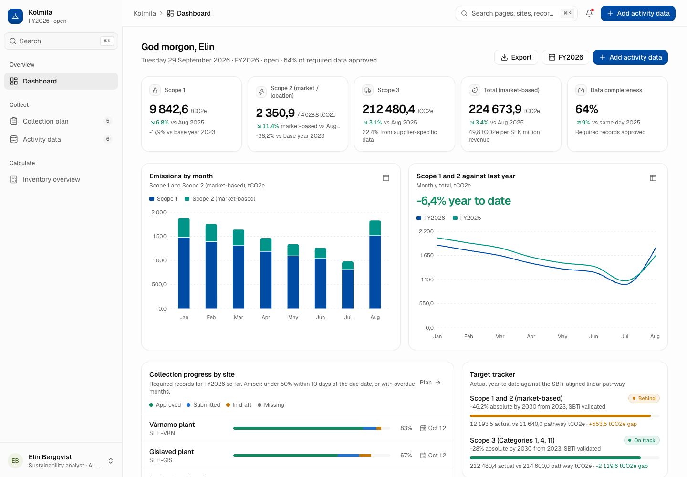Screen dimensions: 687x477
Task: Click the Scope 2 lightning bolt icon
Action: [x=261, y=92]
